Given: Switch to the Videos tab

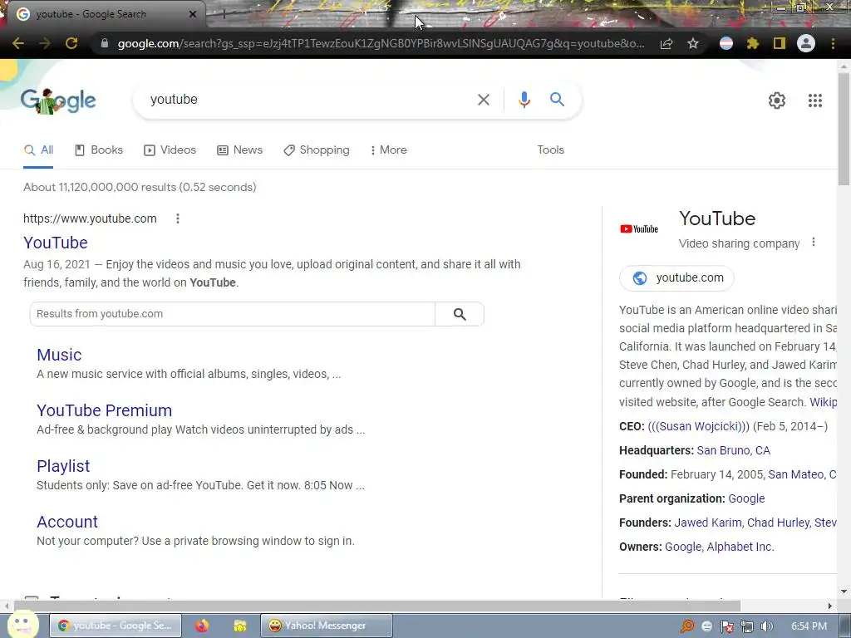Looking at the screenshot, I should click(170, 150).
